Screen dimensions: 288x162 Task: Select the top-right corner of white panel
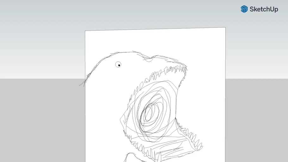pos(225,28)
